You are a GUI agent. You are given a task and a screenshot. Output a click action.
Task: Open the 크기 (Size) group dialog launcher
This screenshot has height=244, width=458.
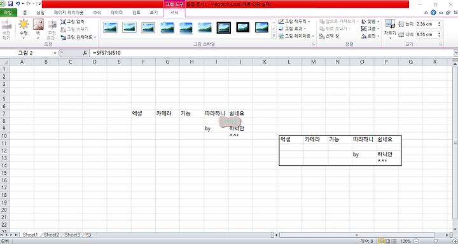point(440,44)
